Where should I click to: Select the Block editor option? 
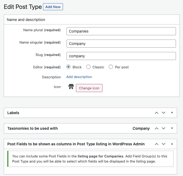68,67
